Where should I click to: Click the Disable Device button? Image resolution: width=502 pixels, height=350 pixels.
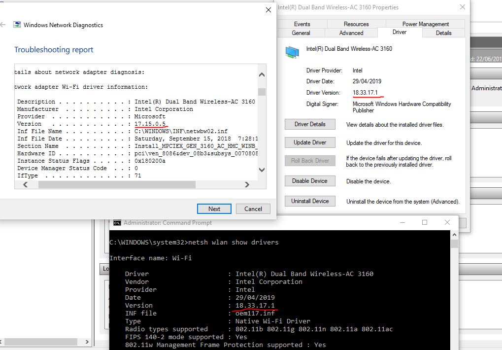310,181
